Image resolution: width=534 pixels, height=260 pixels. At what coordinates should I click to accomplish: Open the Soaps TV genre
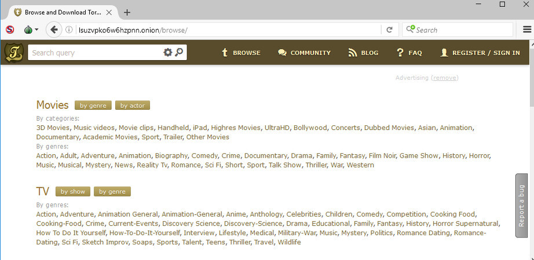click(x=142, y=242)
